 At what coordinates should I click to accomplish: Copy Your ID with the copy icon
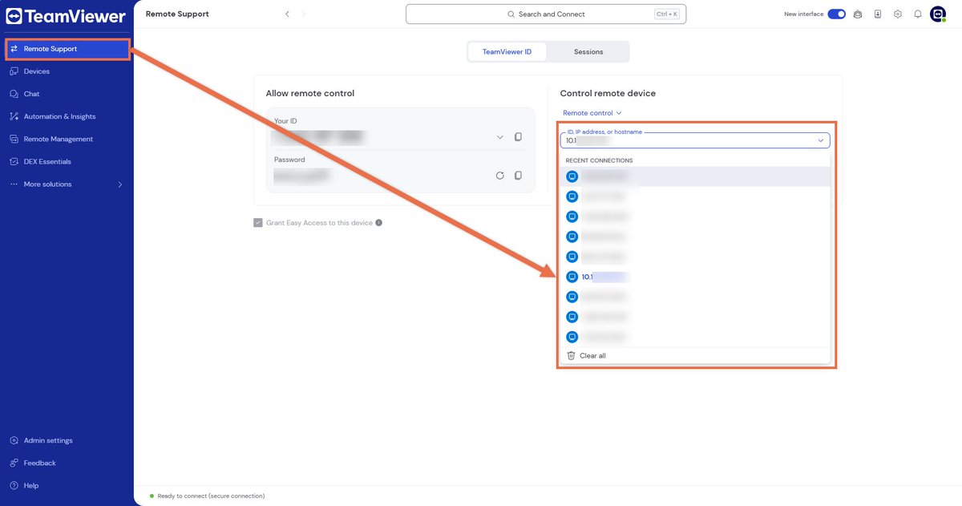click(518, 137)
